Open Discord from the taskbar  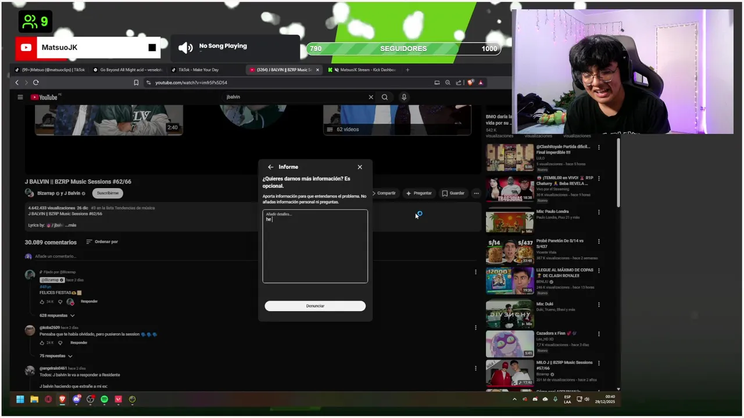(76, 399)
